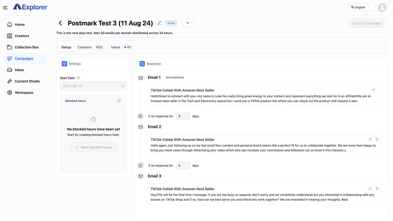Screen dimensions: 393x221
Task: Edit Email 1 content pencil icon
Action: pyautogui.click(x=373, y=90)
